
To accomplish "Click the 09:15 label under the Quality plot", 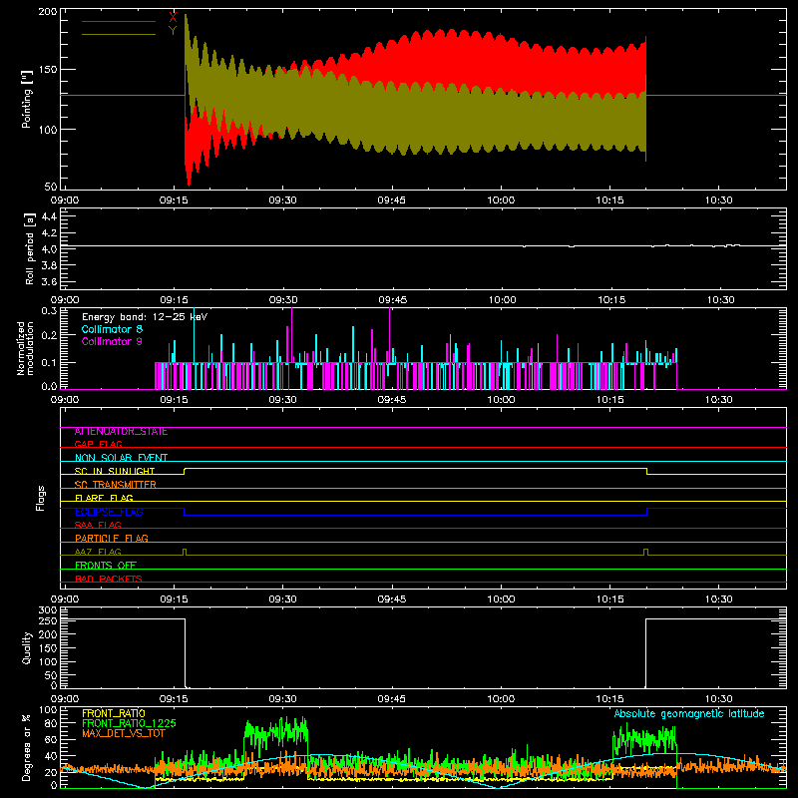I will pos(174,699).
